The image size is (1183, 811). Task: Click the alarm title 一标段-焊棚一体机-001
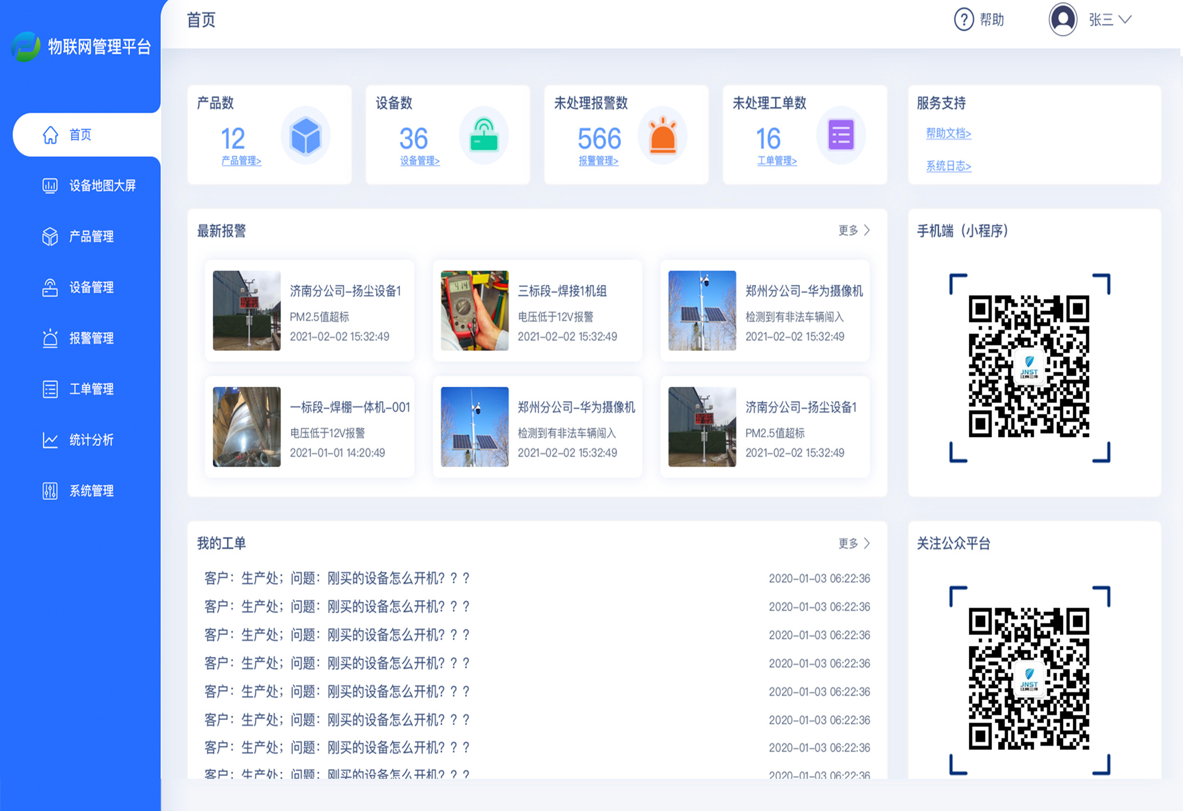pyautogui.click(x=350, y=408)
